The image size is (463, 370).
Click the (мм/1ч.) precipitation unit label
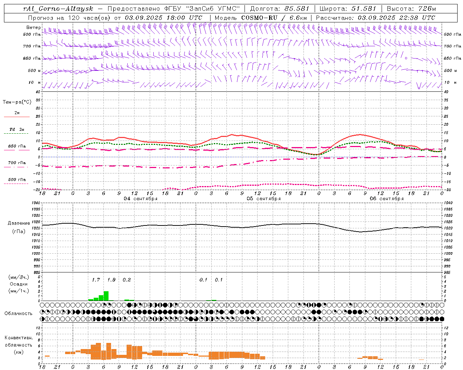click(x=19, y=291)
